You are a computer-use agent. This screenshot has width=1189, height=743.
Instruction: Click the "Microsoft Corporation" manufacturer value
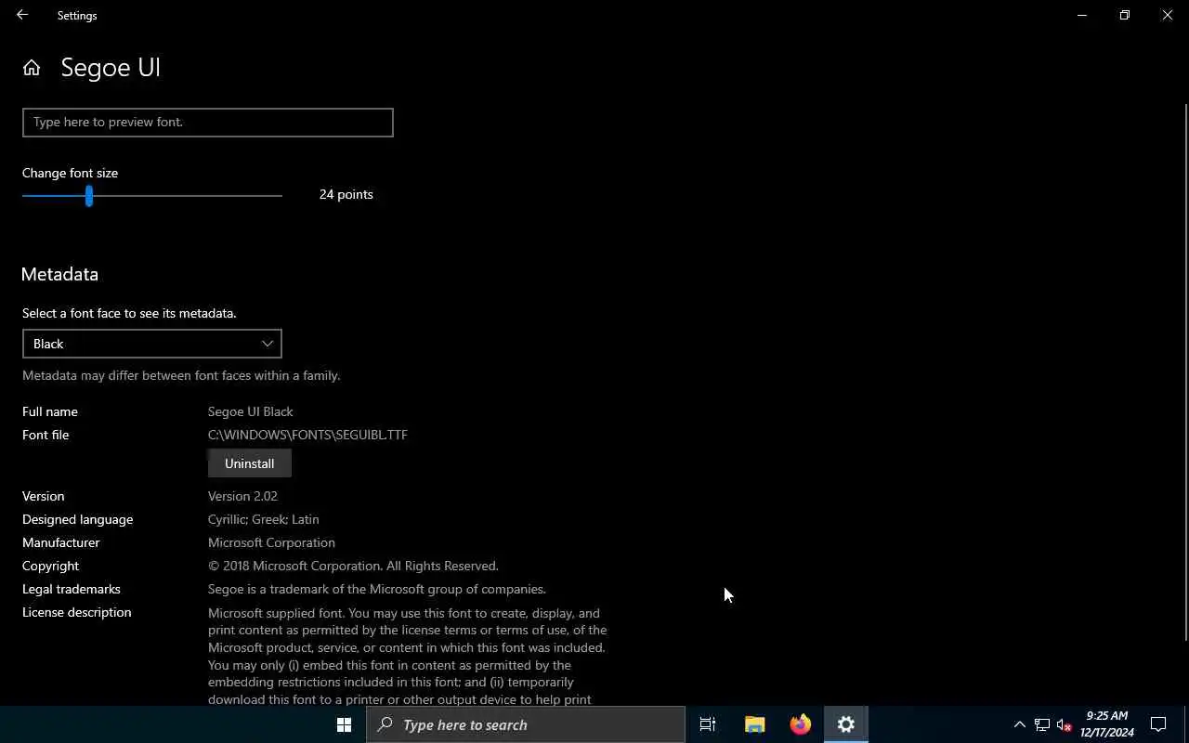coord(271,542)
